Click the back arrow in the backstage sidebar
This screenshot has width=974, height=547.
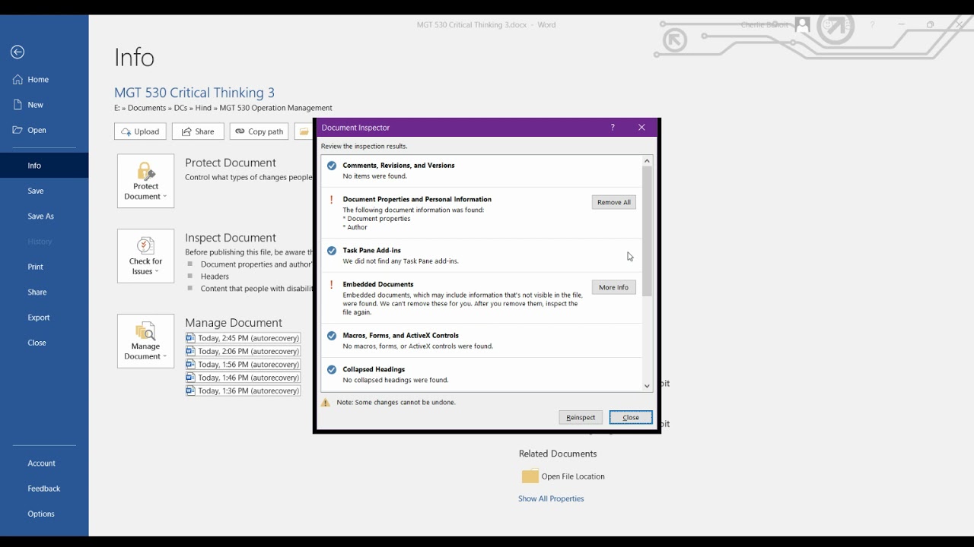[18, 52]
